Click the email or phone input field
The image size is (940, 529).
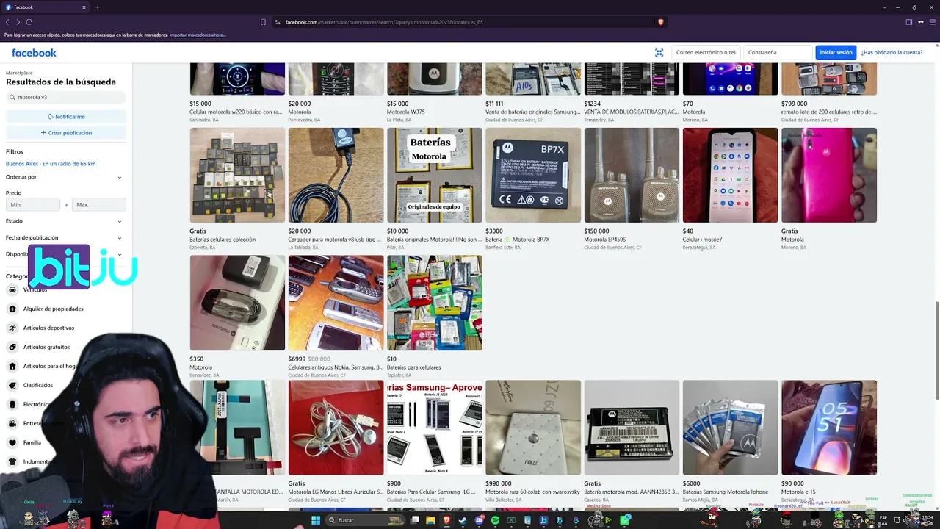706,52
